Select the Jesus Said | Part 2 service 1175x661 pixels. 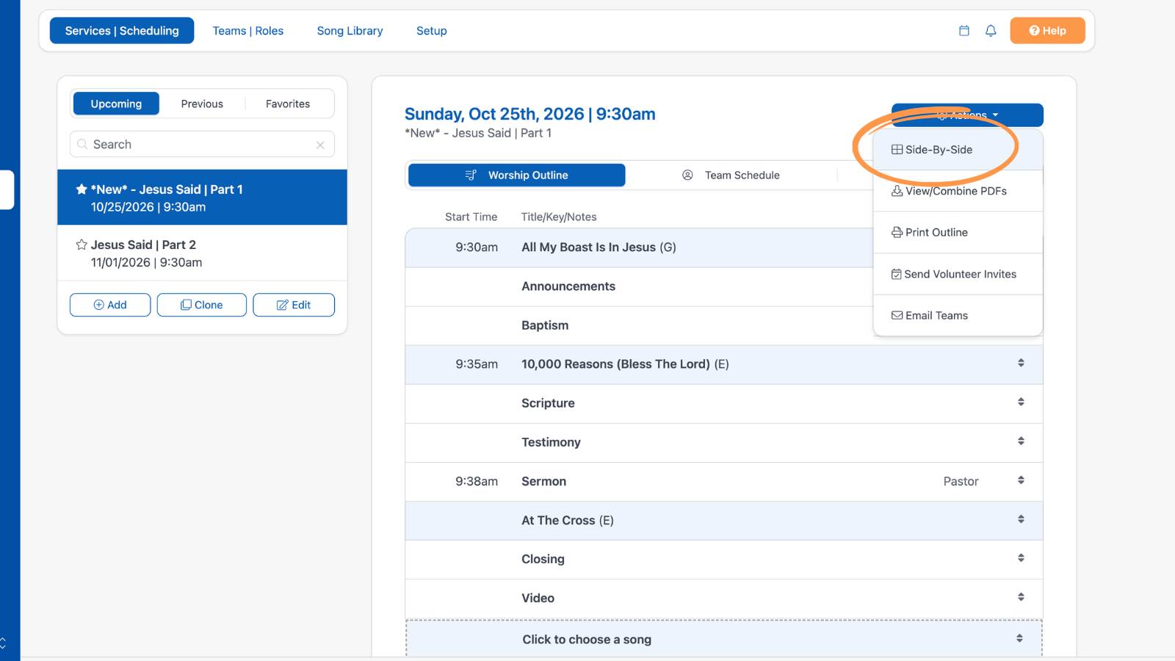(202, 253)
